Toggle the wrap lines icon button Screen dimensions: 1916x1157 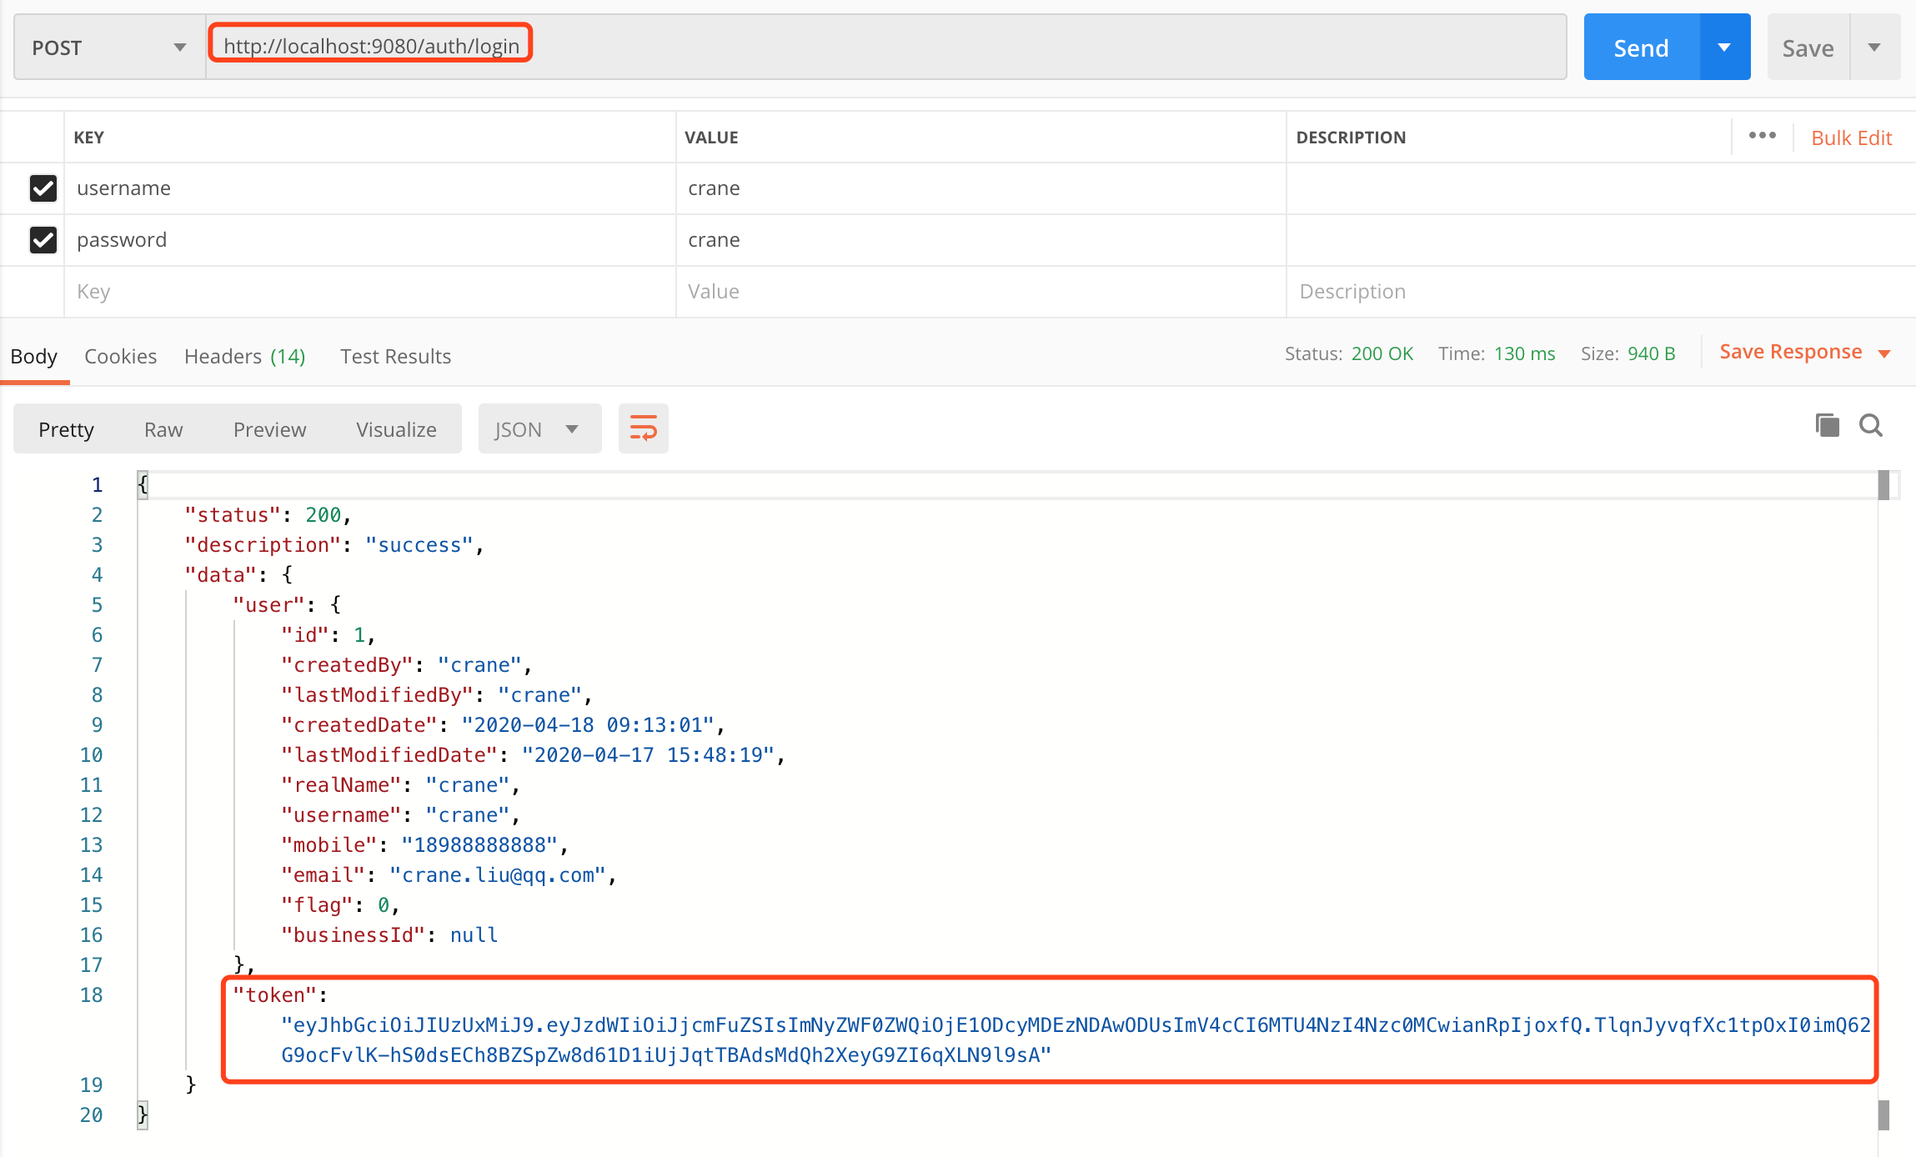643,428
